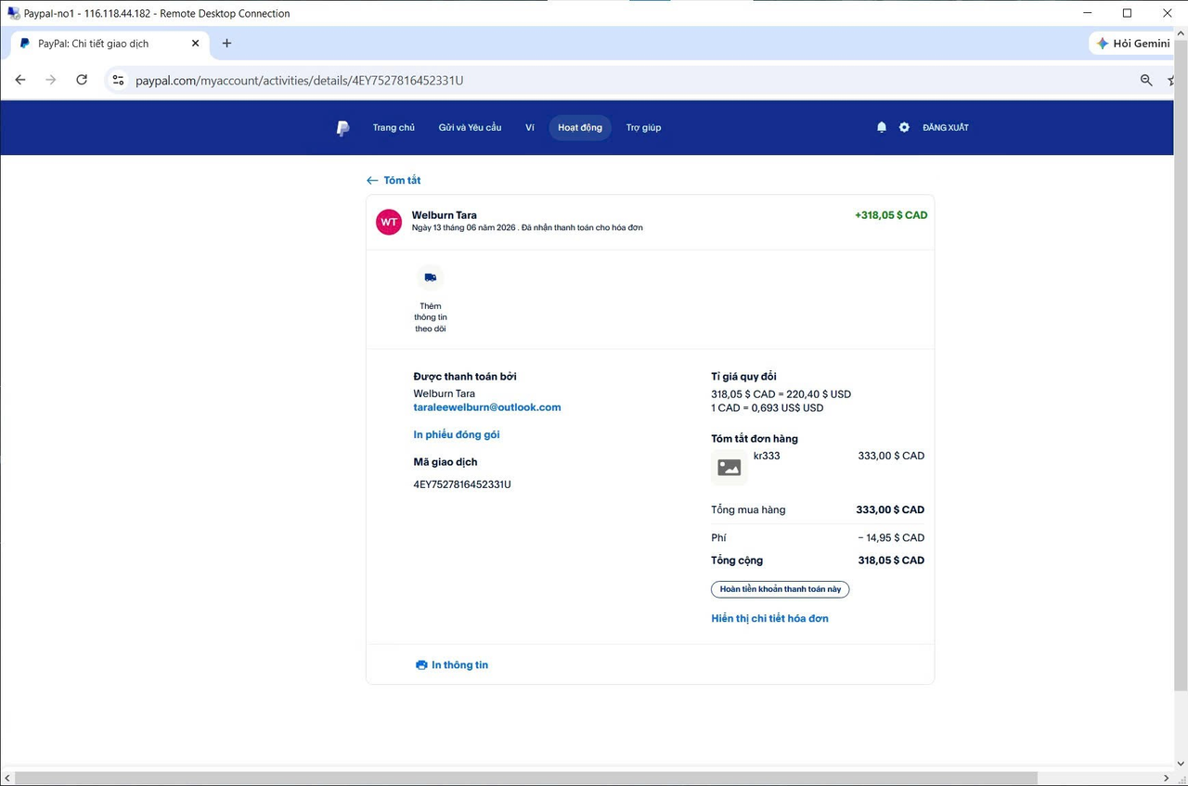Click the Thêm thông tin theo dõi label
Image resolution: width=1188 pixels, height=786 pixels.
coord(430,317)
